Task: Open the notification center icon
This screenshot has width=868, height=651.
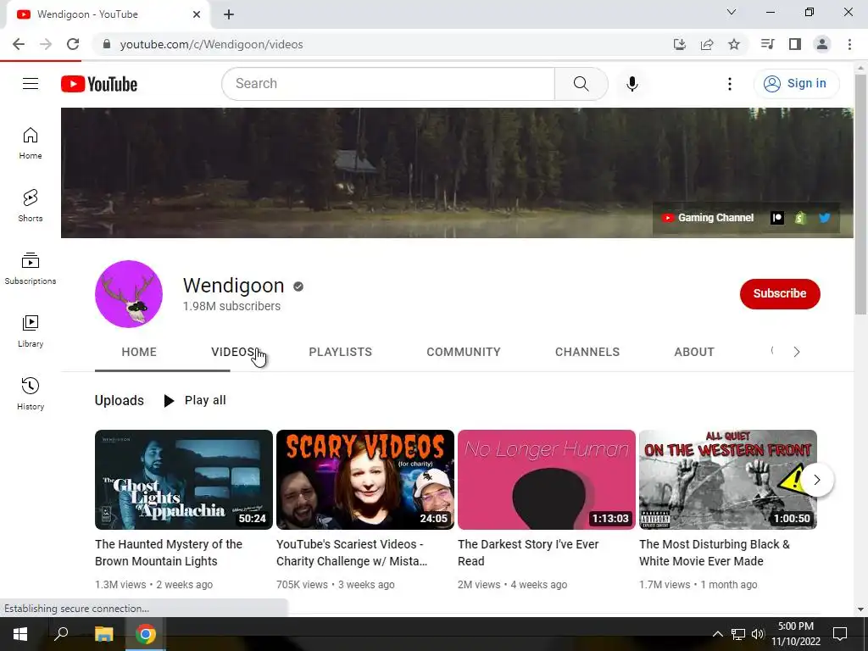Action: (x=840, y=634)
